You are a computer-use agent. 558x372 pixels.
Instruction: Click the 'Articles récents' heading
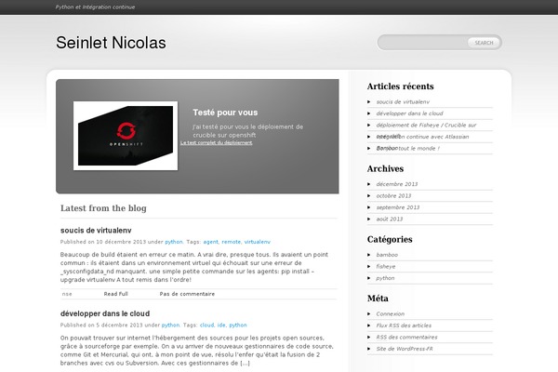point(400,86)
